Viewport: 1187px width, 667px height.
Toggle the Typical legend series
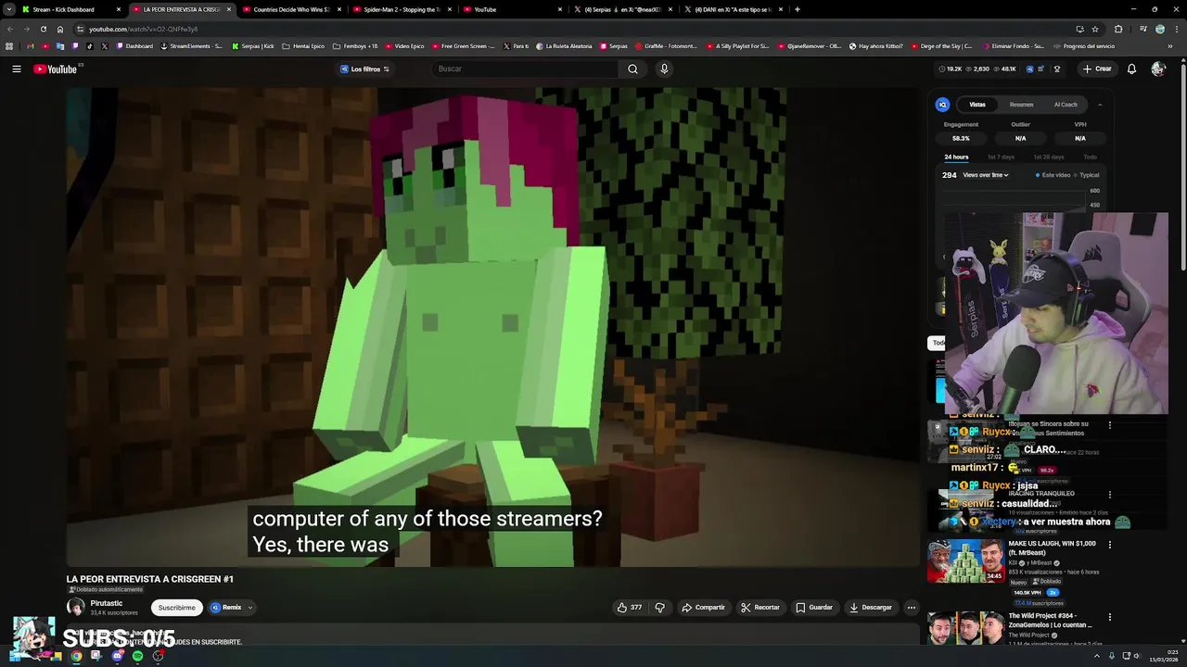1087,175
